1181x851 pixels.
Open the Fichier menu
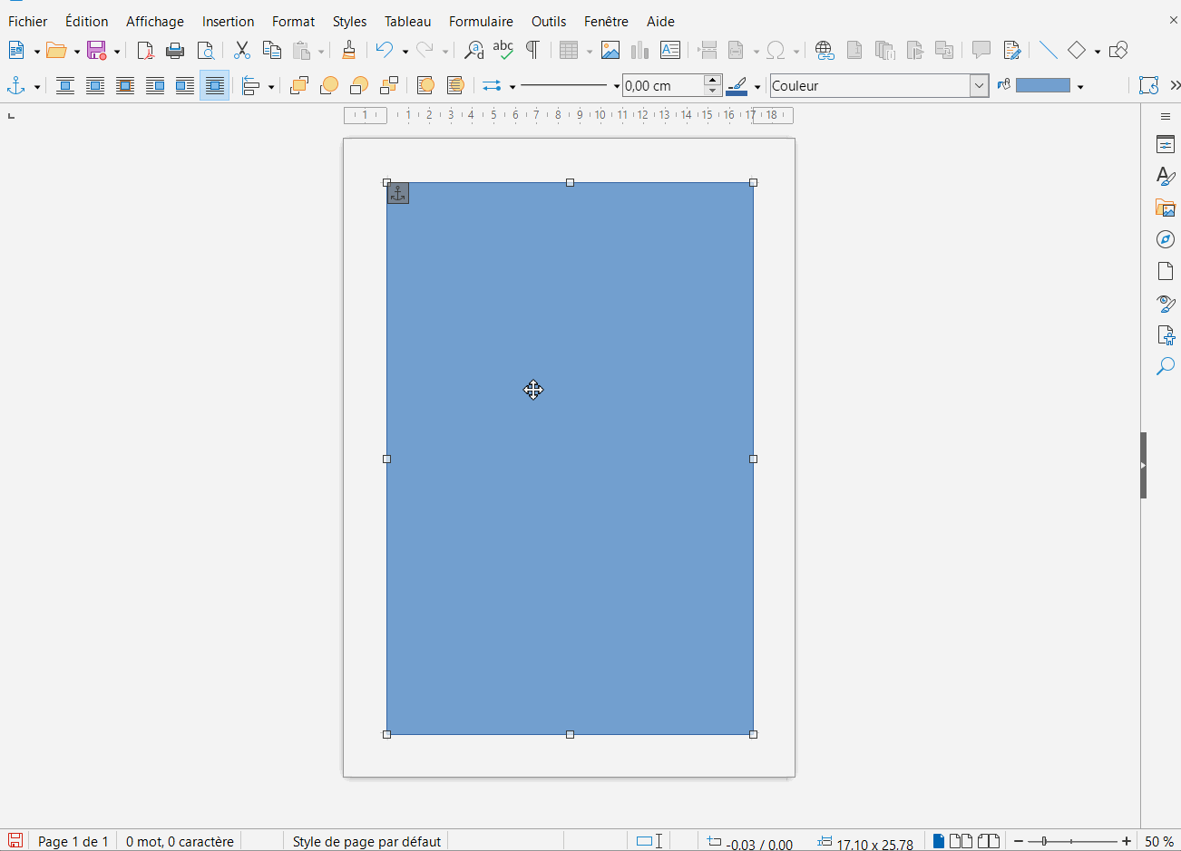pos(28,21)
